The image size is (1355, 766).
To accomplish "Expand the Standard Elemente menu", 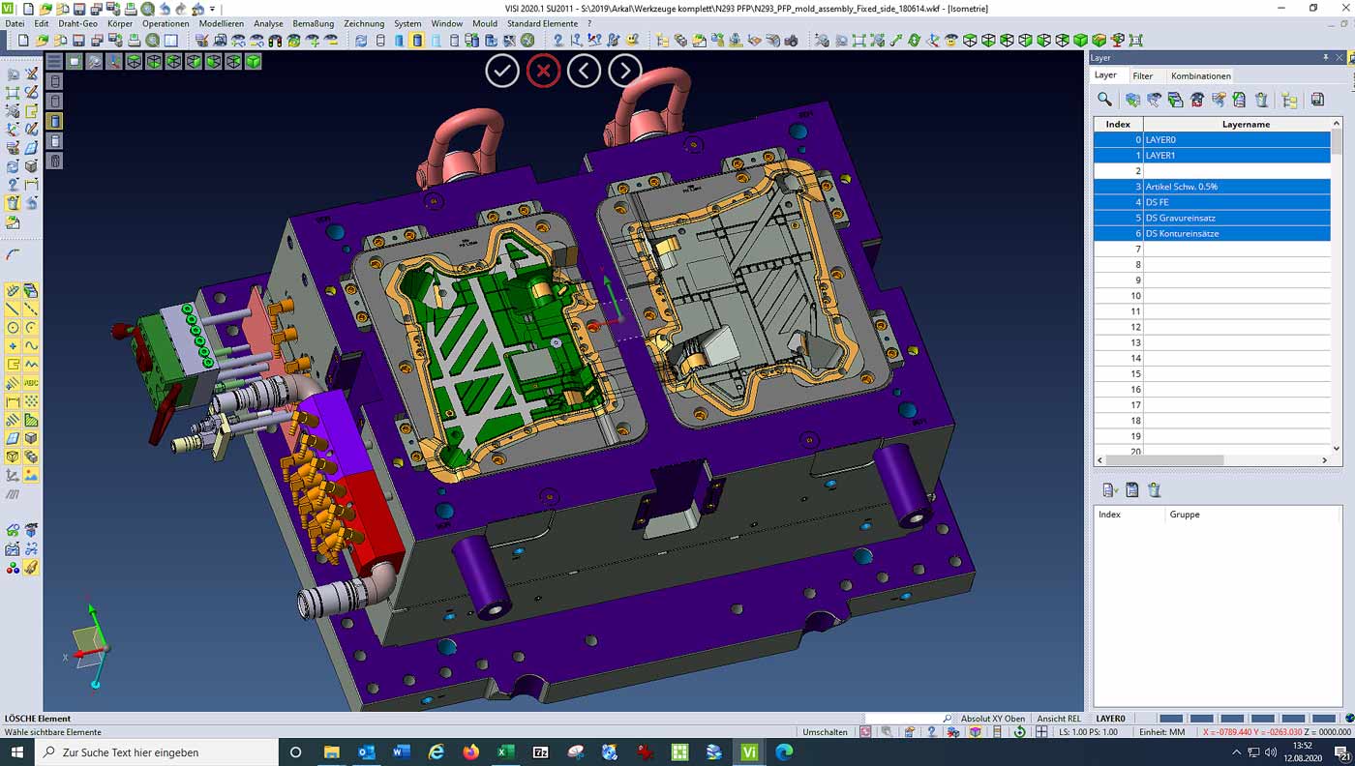I will click(x=542, y=23).
